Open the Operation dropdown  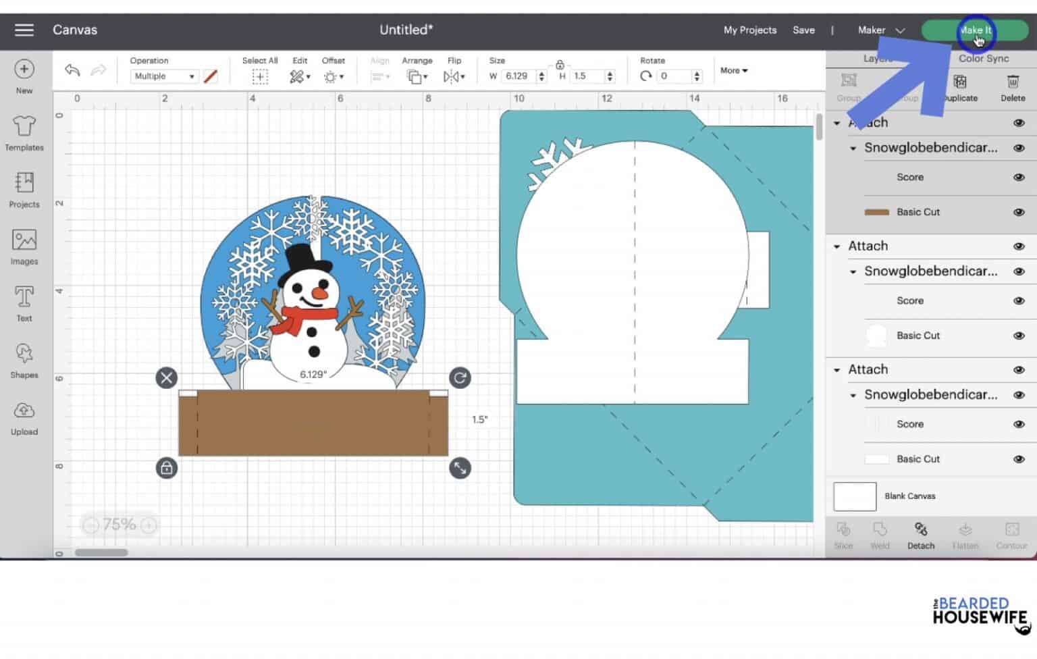[163, 76]
